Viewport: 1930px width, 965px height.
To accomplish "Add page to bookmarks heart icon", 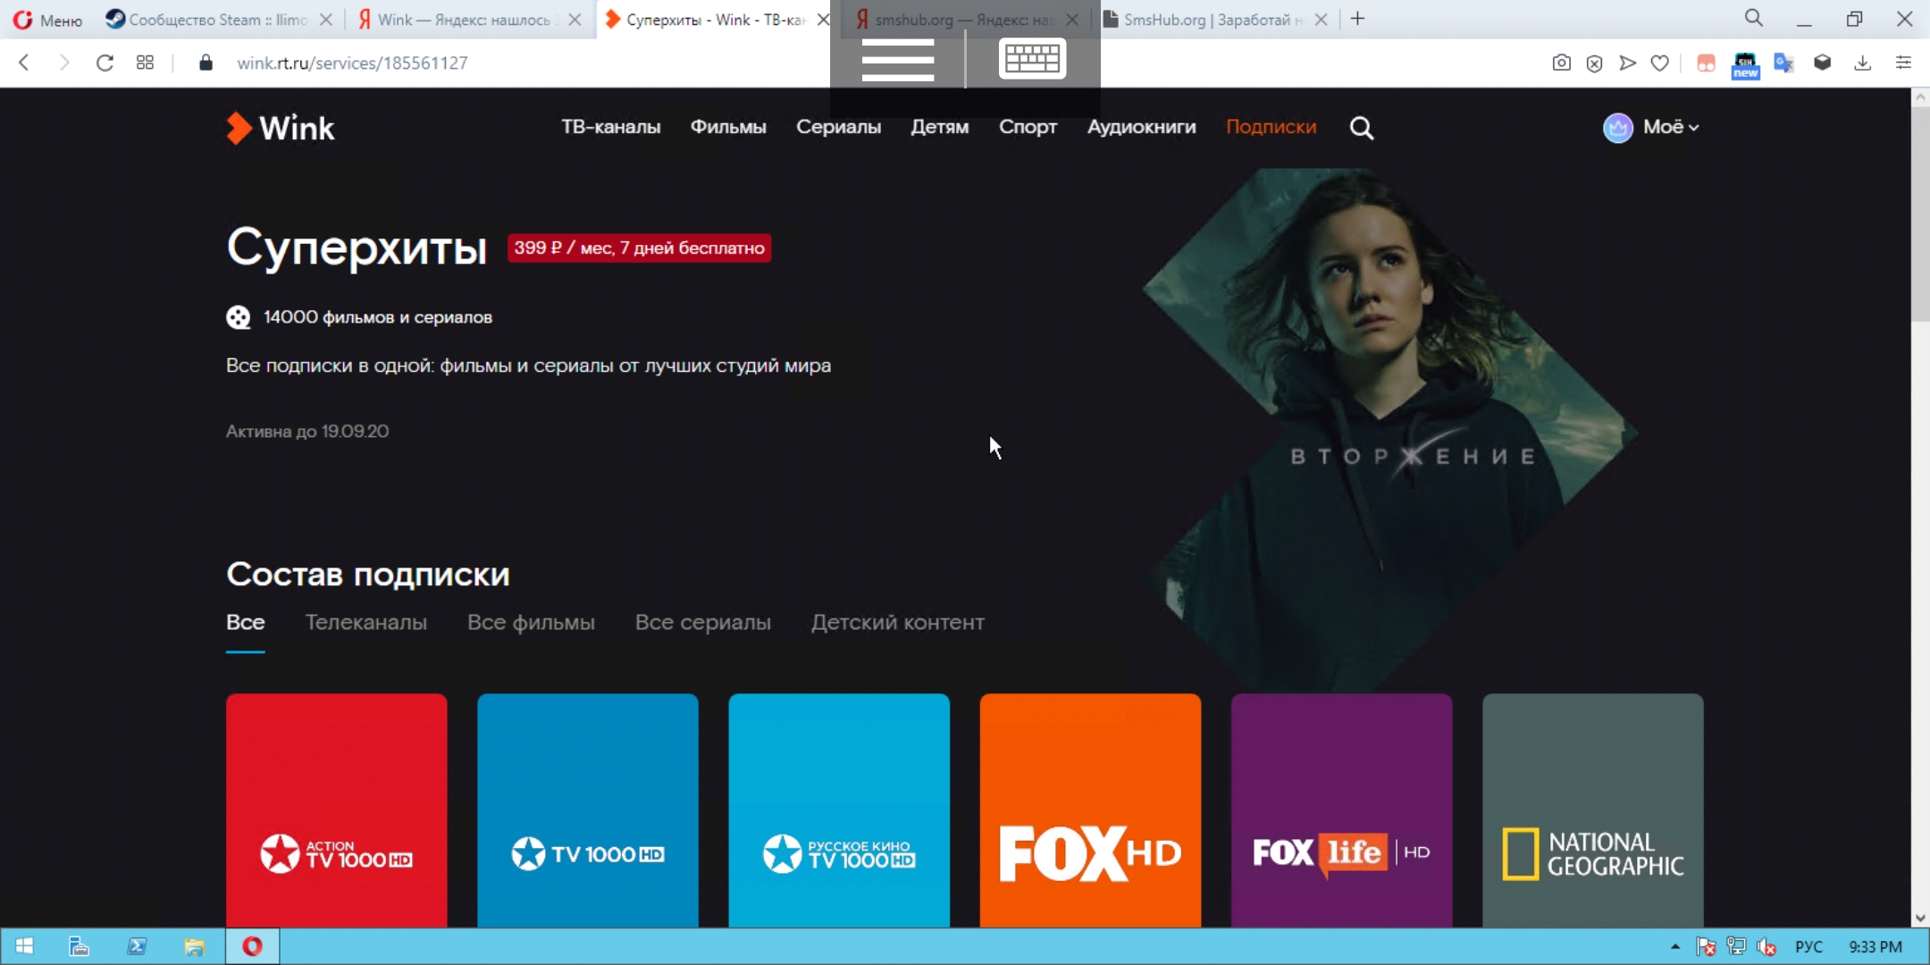I will pos(1659,63).
